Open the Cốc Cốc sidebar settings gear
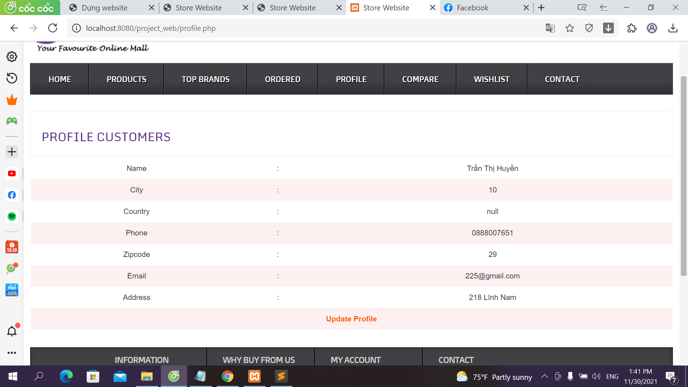This screenshot has height=387, width=688. (12, 57)
